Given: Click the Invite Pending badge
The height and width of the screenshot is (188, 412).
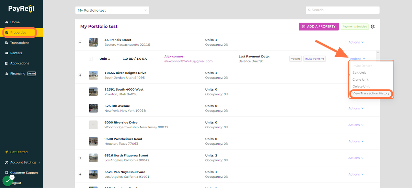Looking at the screenshot, I should tap(314, 59).
